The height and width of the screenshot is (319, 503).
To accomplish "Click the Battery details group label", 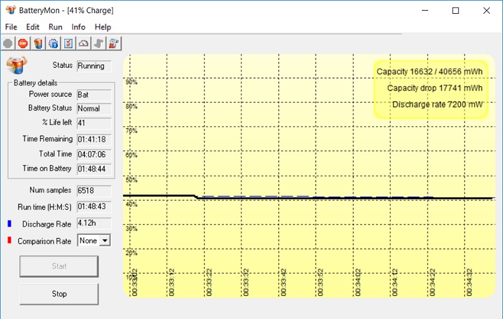I will (36, 83).
